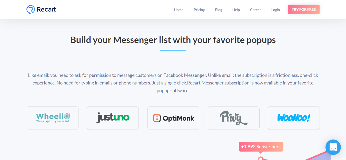Open the Blog section
The width and height of the screenshot is (346, 160).
218,9
